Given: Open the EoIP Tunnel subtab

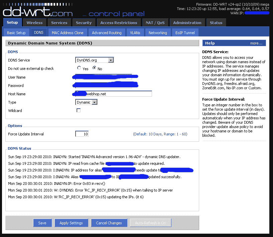Looking at the screenshot, I should coord(185,33).
